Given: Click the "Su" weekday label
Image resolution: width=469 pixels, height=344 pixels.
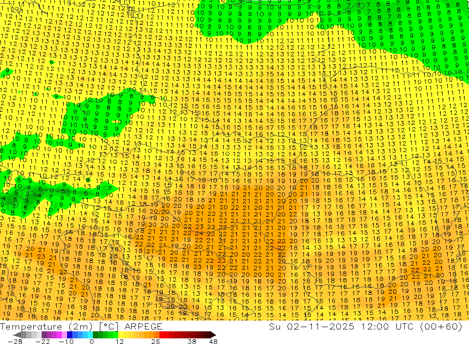Looking at the screenshot, I should click(x=275, y=327).
